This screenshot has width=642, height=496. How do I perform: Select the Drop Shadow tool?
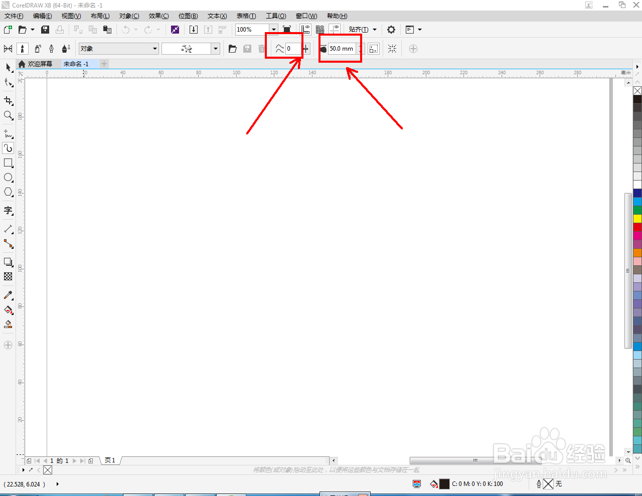[x=8, y=262]
